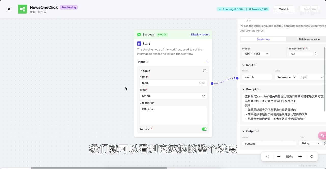The height and width of the screenshot is (169, 326).
Task: Click Display result link
Action: (200, 34)
